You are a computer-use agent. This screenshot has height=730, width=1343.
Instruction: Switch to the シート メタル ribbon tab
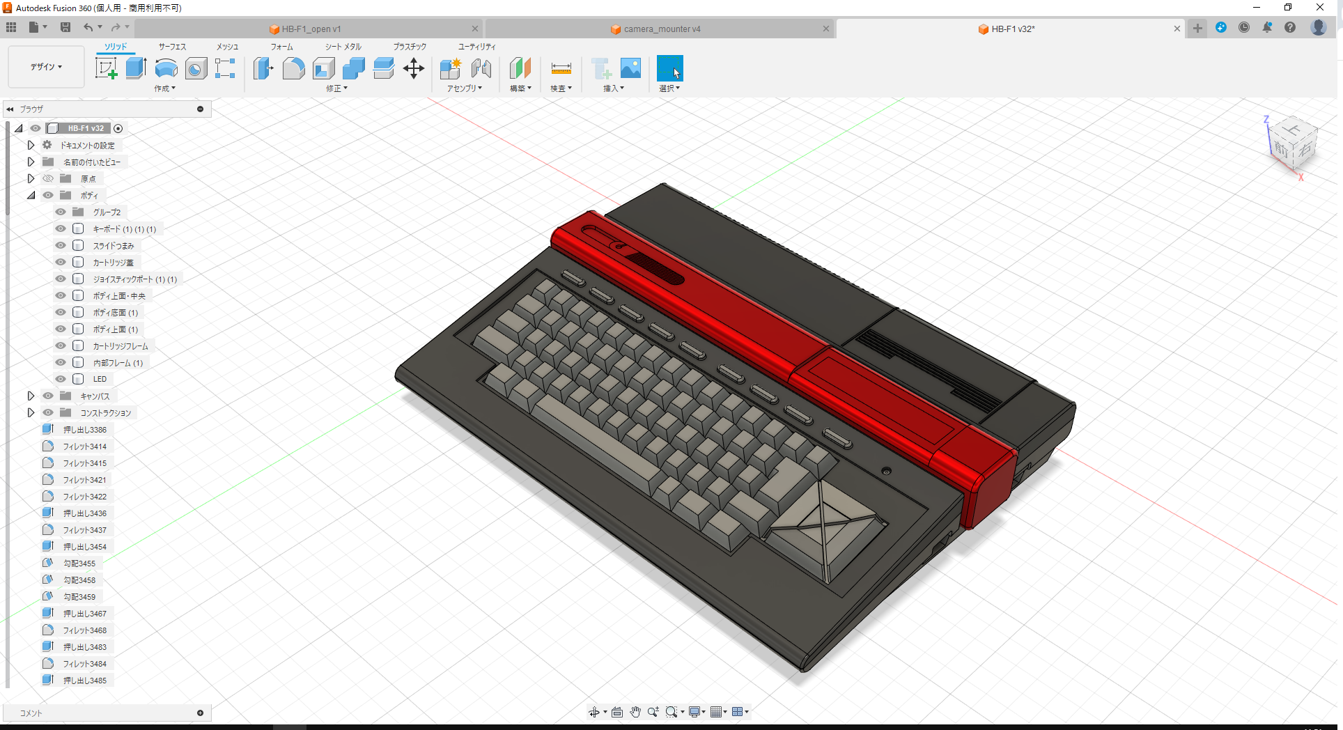(342, 47)
